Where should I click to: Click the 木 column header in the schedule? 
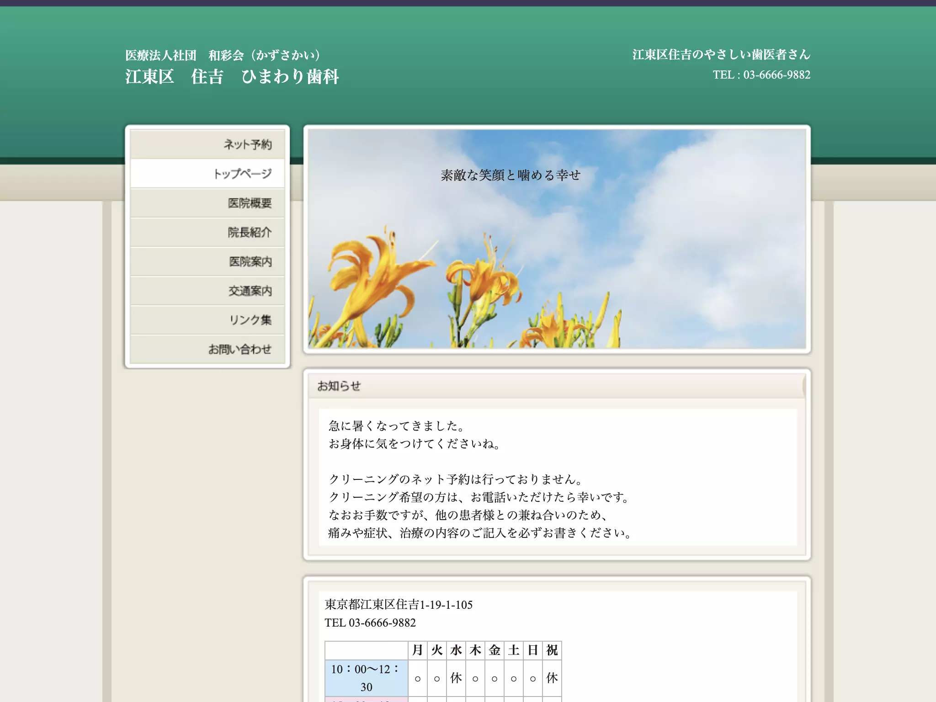[x=475, y=650]
